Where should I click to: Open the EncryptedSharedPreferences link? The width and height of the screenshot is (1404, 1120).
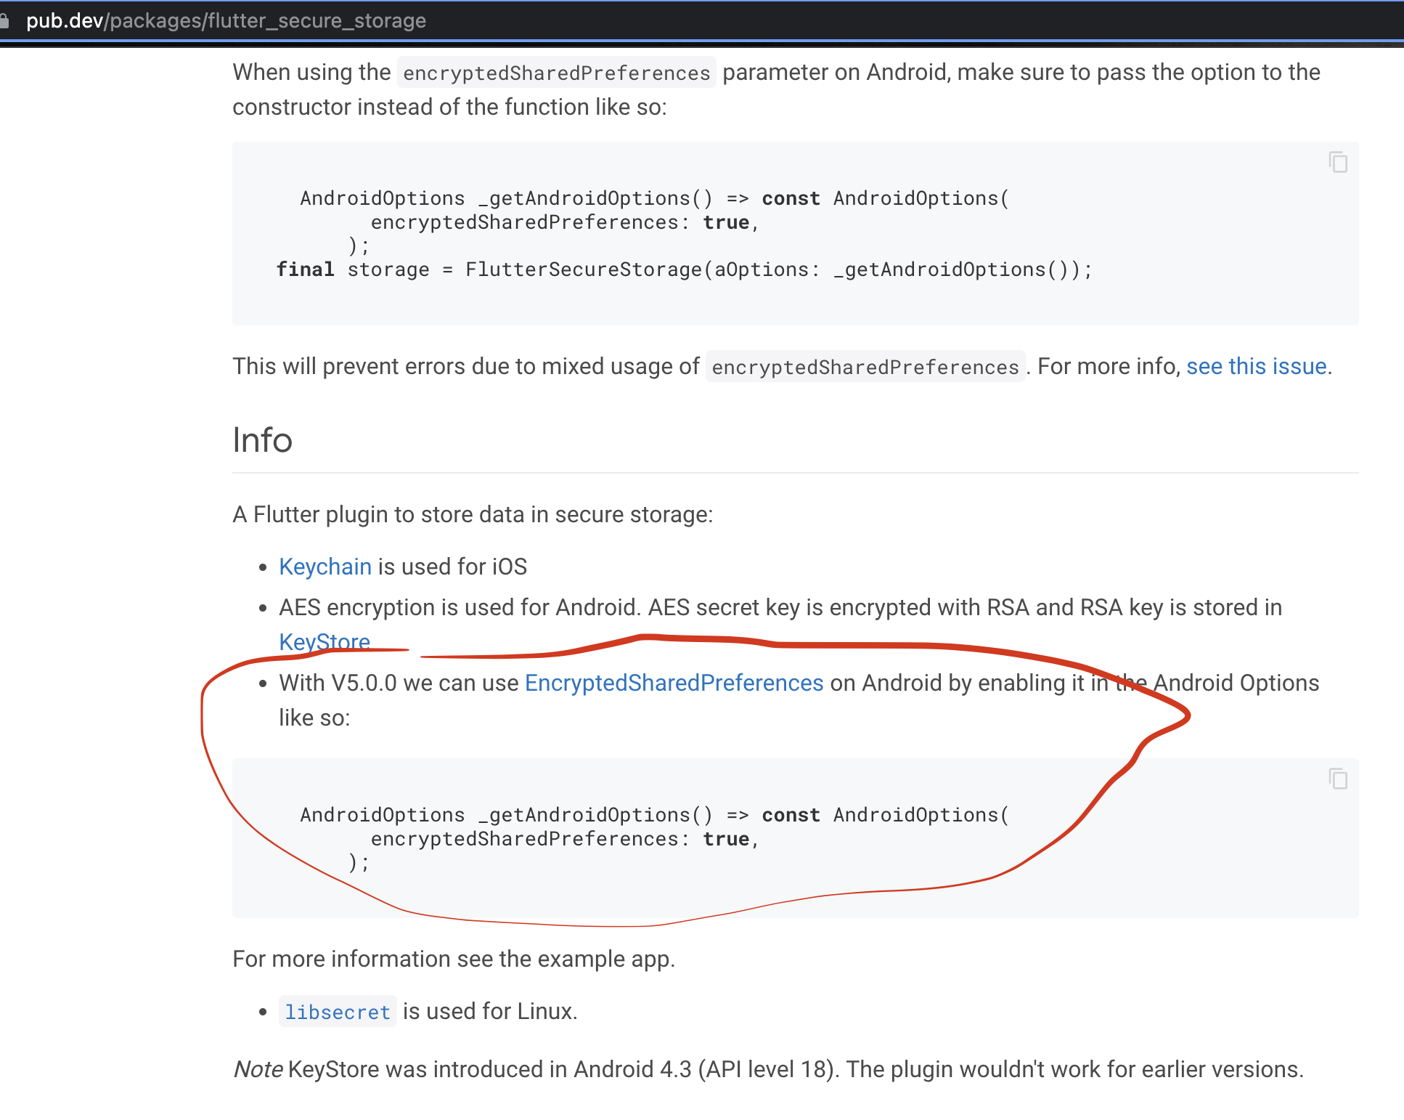click(674, 683)
